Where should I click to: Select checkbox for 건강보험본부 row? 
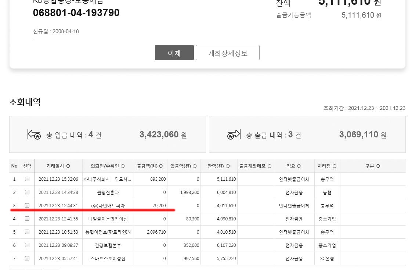[x=27, y=245]
